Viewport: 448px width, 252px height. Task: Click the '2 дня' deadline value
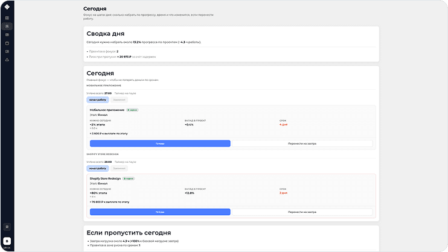[283, 193]
